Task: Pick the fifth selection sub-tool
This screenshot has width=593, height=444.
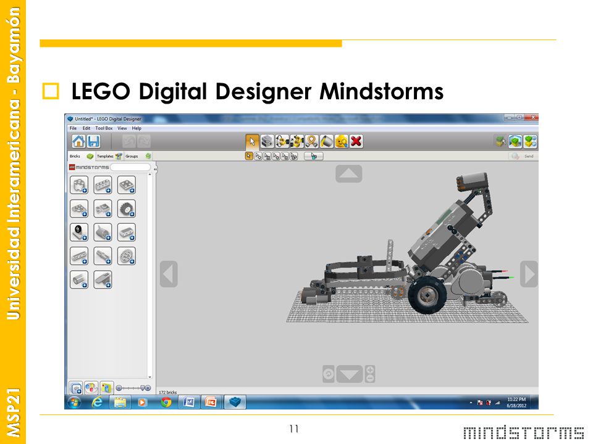Action: pyautogui.click(x=285, y=156)
